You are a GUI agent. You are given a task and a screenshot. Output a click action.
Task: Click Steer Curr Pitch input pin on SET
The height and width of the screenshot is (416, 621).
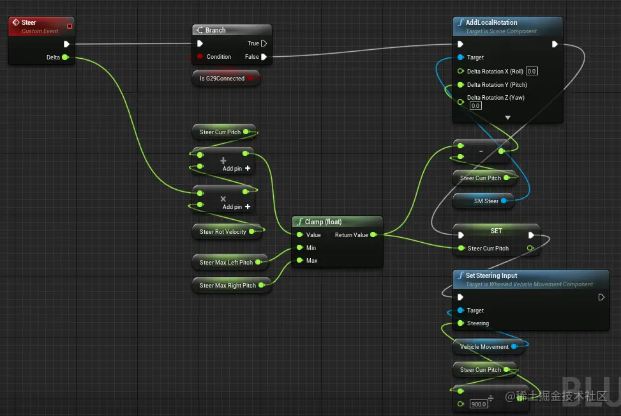coord(461,248)
